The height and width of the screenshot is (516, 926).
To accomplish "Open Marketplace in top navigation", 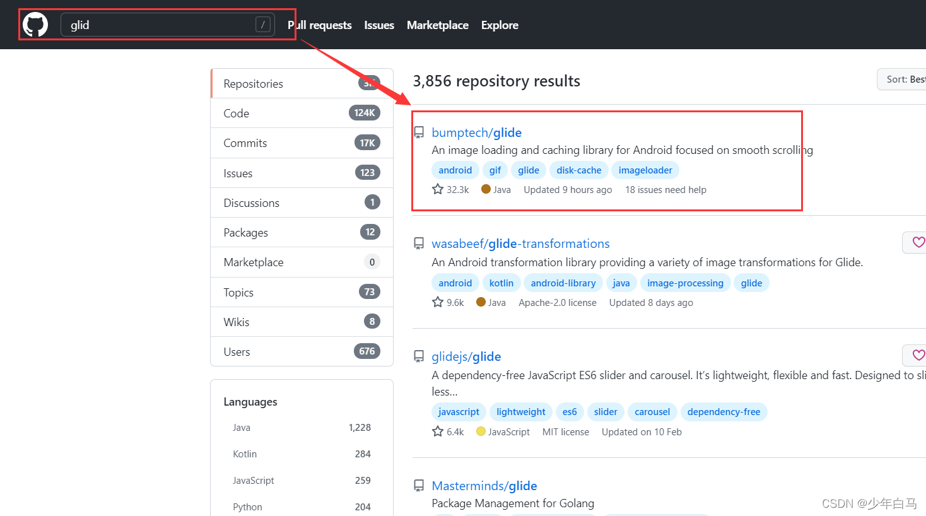I will [438, 25].
